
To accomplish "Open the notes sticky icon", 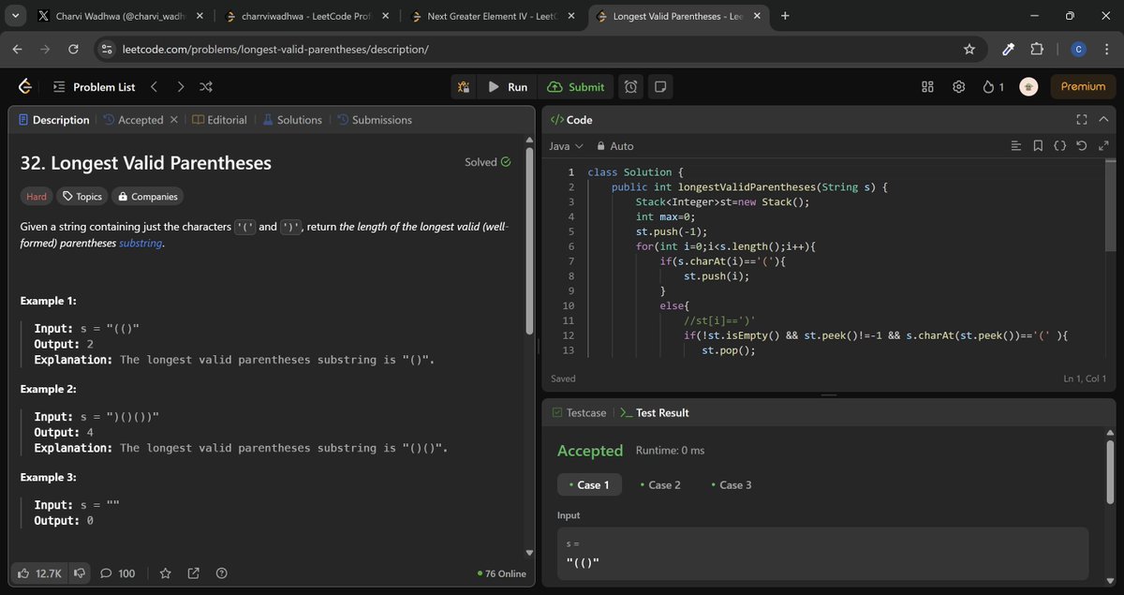I will [x=660, y=87].
